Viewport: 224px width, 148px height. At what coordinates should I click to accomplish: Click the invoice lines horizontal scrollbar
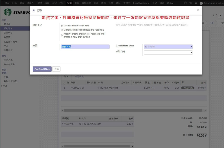tap(133, 110)
